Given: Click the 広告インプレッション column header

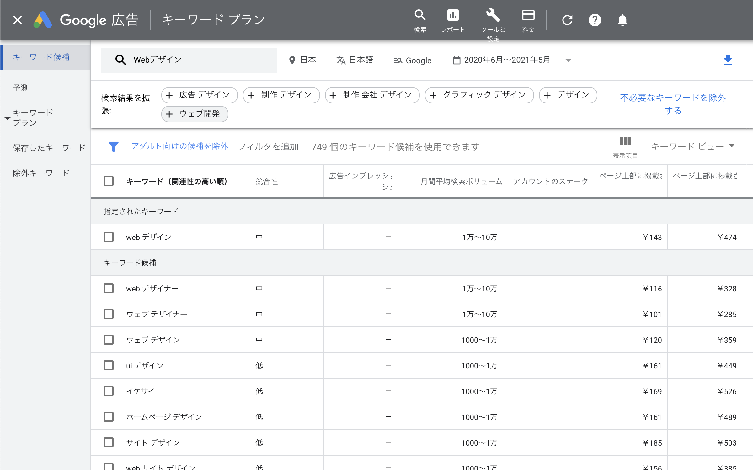Looking at the screenshot, I should click(x=360, y=181).
